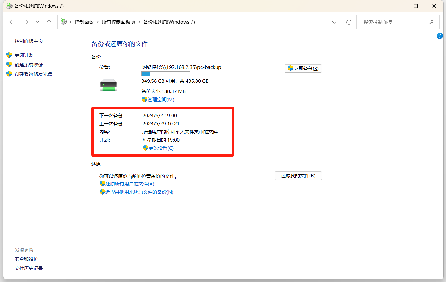Refresh the control panel view
446x282 pixels.
349,22
